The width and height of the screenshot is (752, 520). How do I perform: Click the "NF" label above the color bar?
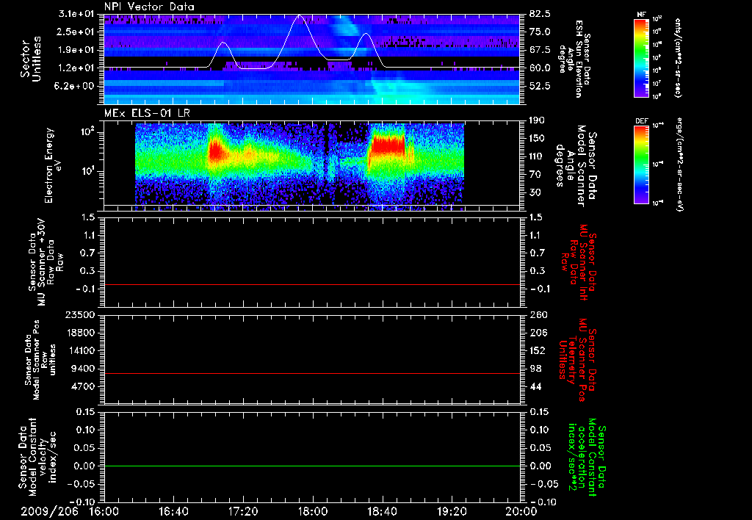point(642,15)
